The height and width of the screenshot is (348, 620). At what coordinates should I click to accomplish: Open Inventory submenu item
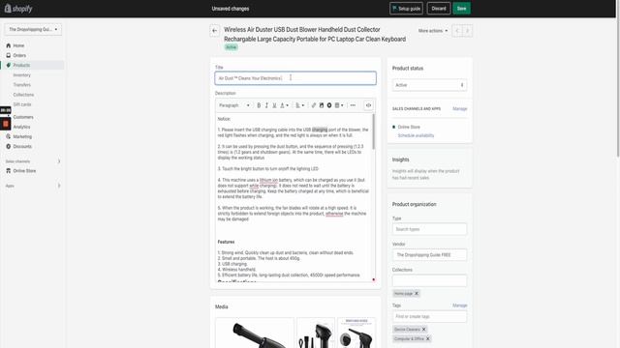pyautogui.click(x=21, y=75)
